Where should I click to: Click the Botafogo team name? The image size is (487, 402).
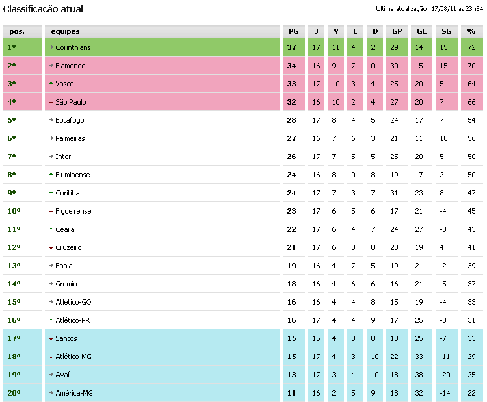(x=70, y=120)
